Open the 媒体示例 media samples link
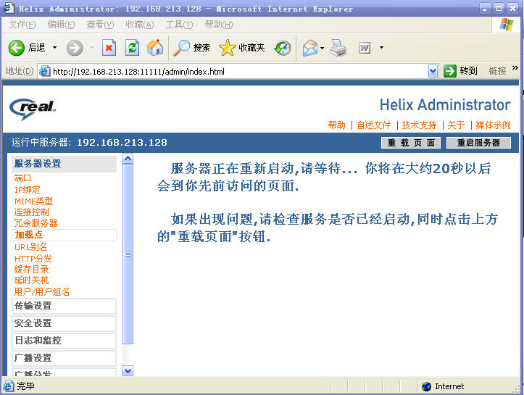 pyautogui.click(x=493, y=125)
